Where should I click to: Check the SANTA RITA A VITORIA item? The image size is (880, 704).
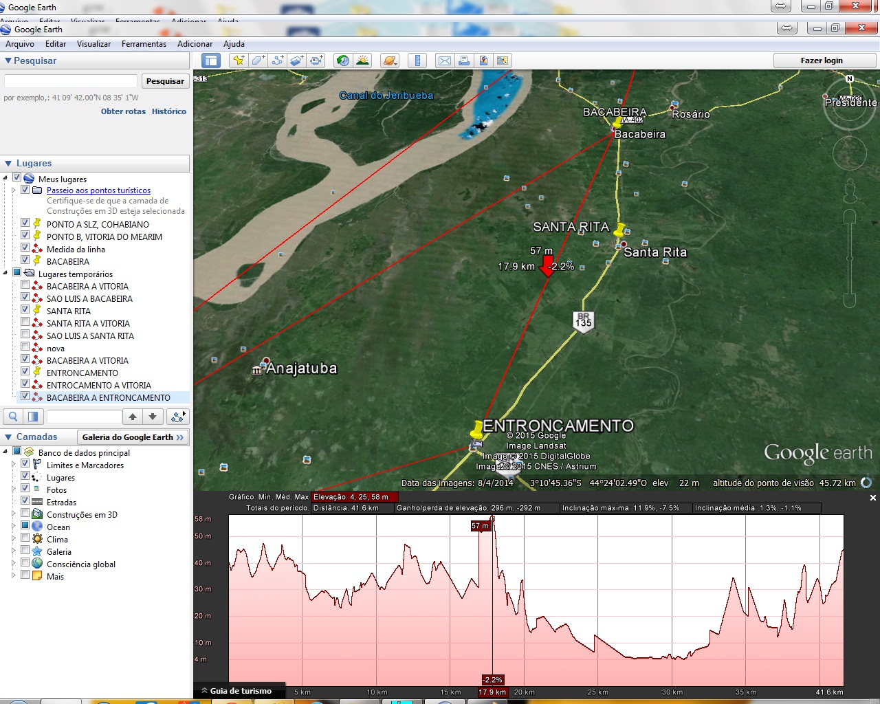[x=25, y=323]
